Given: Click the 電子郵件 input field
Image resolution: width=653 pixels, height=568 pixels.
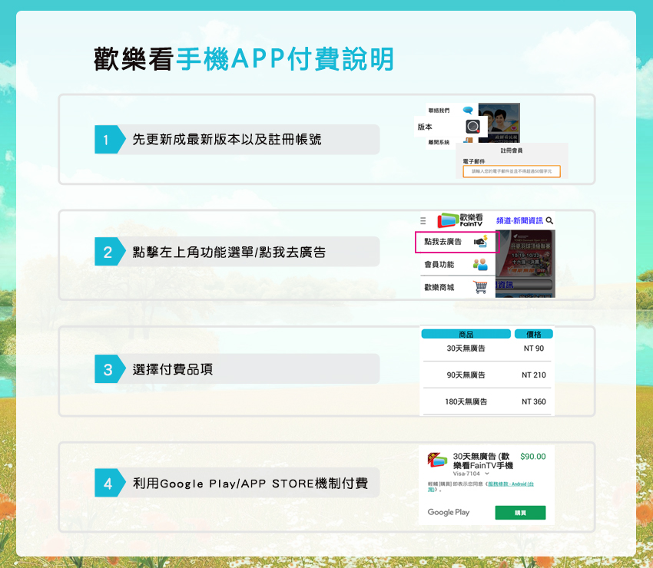Looking at the screenshot, I should (x=512, y=171).
